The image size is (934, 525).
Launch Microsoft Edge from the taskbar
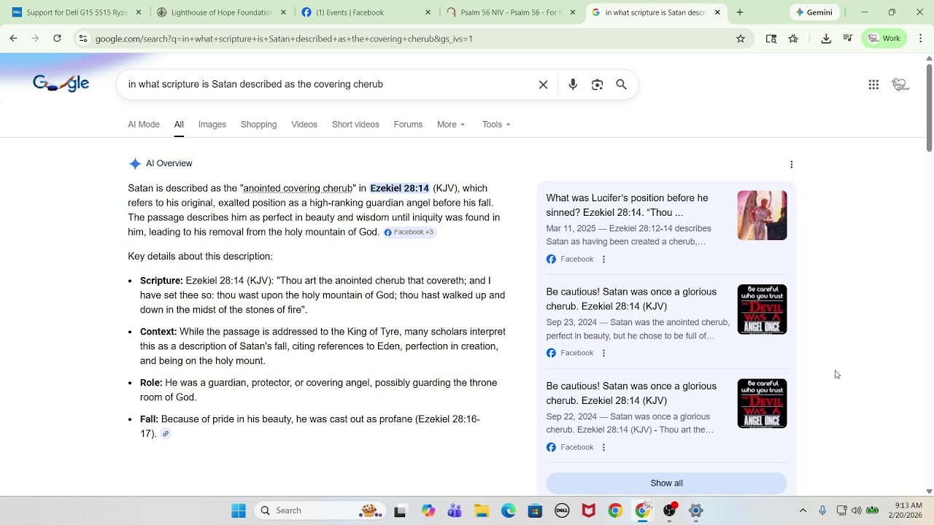tap(509, 510)
